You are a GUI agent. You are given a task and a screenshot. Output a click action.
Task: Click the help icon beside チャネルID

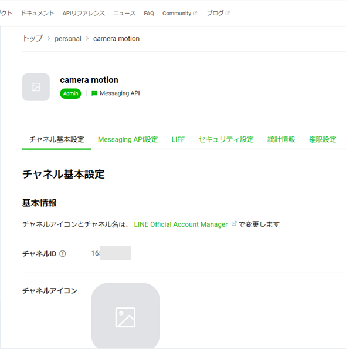pos(63,254)
